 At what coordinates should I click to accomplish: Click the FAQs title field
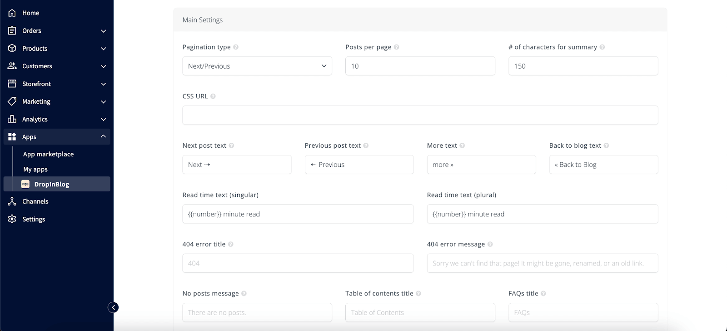point(583,312)
